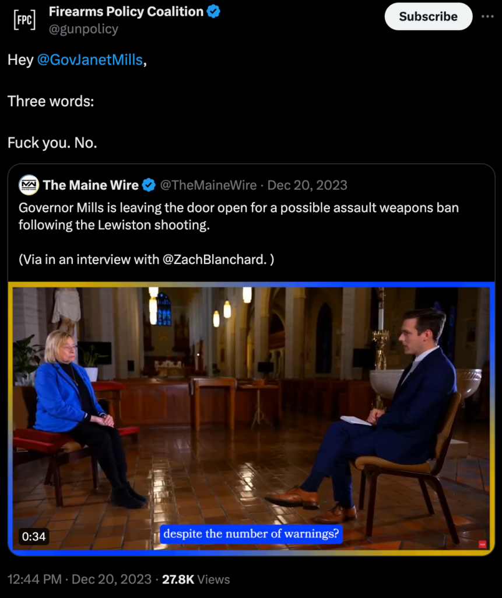Viewport: 502px width, 598px height.
Task: Open the @GovJanetMills mention link
Action: tap(90, 60)
